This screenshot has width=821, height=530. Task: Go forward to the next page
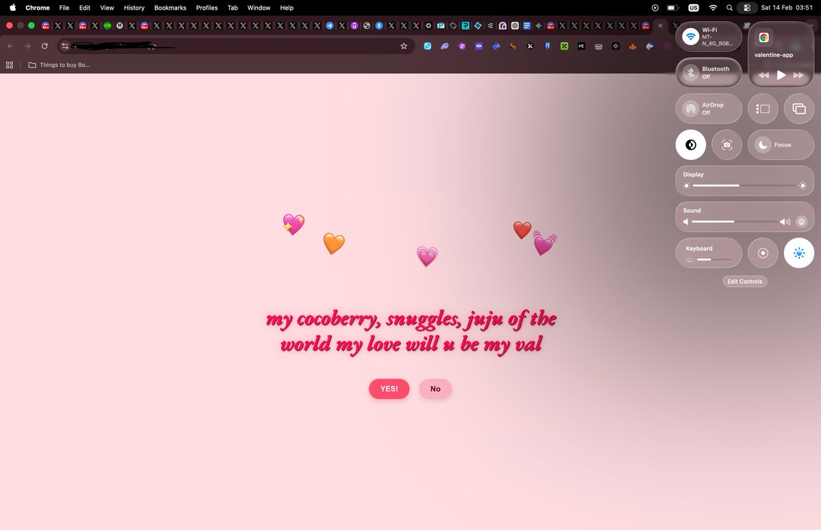tap(27, 46)
